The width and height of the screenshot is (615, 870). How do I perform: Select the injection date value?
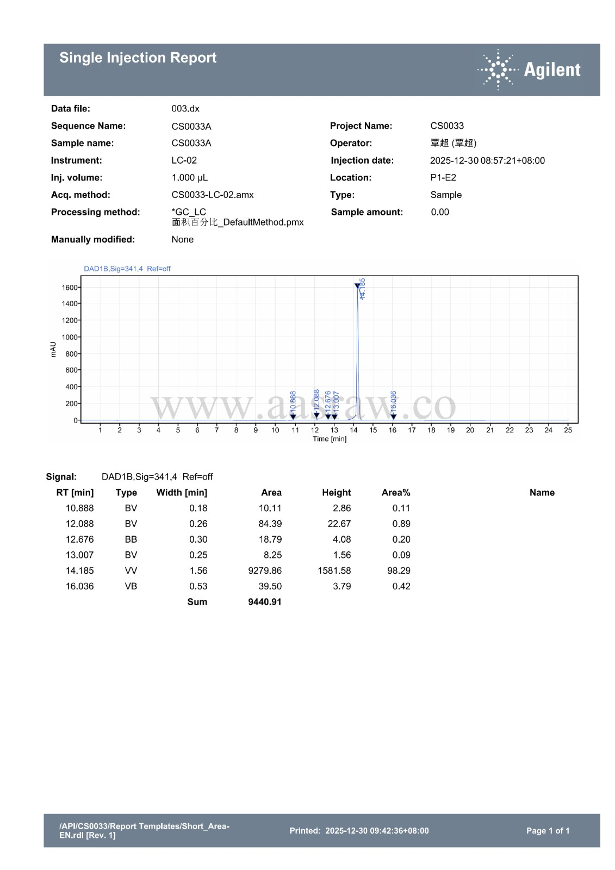click(x=487, y=160)
